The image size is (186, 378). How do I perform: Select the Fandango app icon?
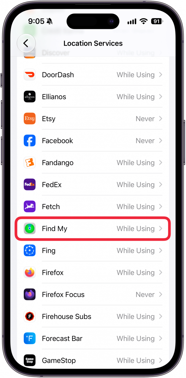[30, 163]
